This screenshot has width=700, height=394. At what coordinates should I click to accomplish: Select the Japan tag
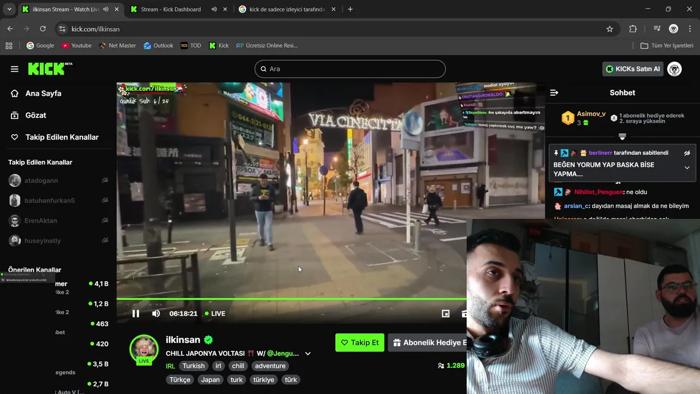(211, 380)
